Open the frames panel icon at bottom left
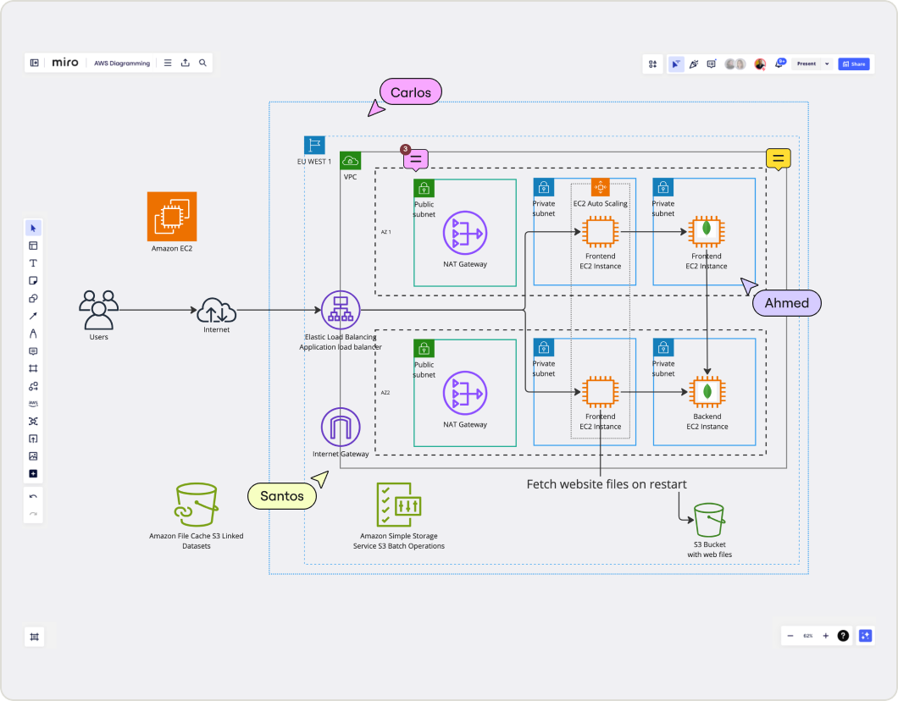Image resolution: width=898 pixels, height=701 pixels. [35, 637]
